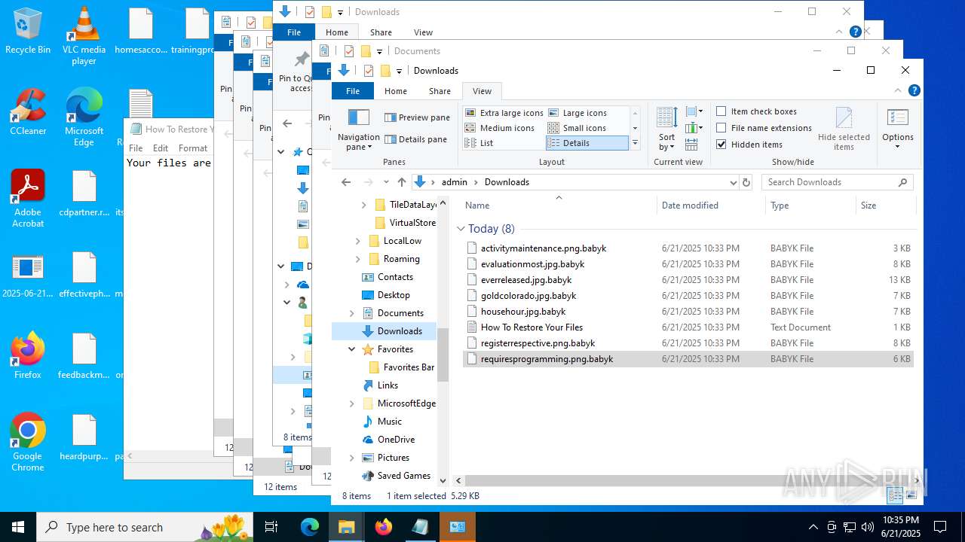The image size is (965, 542).
Task: Launch Adobe Acrobat from desktop
Action: pyautogui.click(x=28, y=199)
